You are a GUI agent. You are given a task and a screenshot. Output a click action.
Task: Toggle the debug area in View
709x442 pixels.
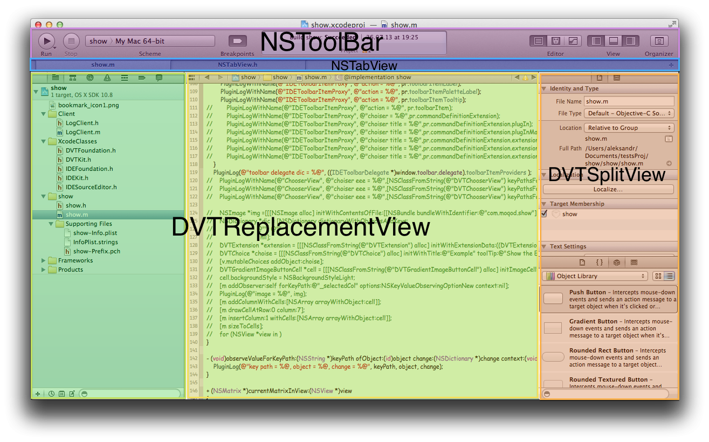pos(613,41)
